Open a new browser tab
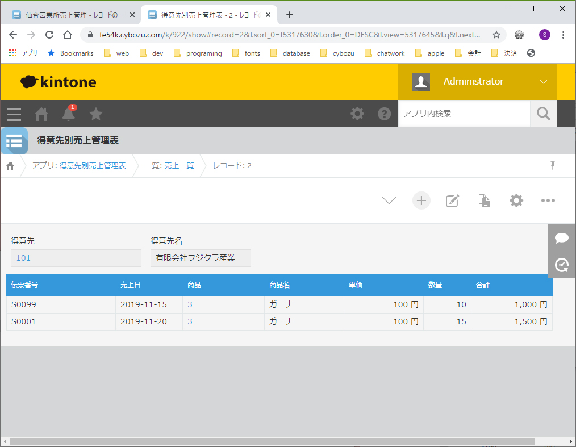Image resolution: width=576 pixels, height=447 pixels. [x=290, y=15]
